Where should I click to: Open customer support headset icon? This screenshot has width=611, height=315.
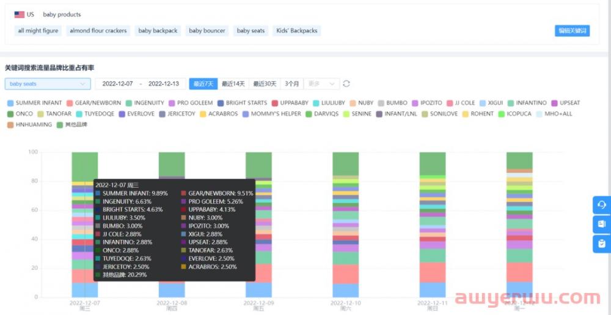(601, 205)
